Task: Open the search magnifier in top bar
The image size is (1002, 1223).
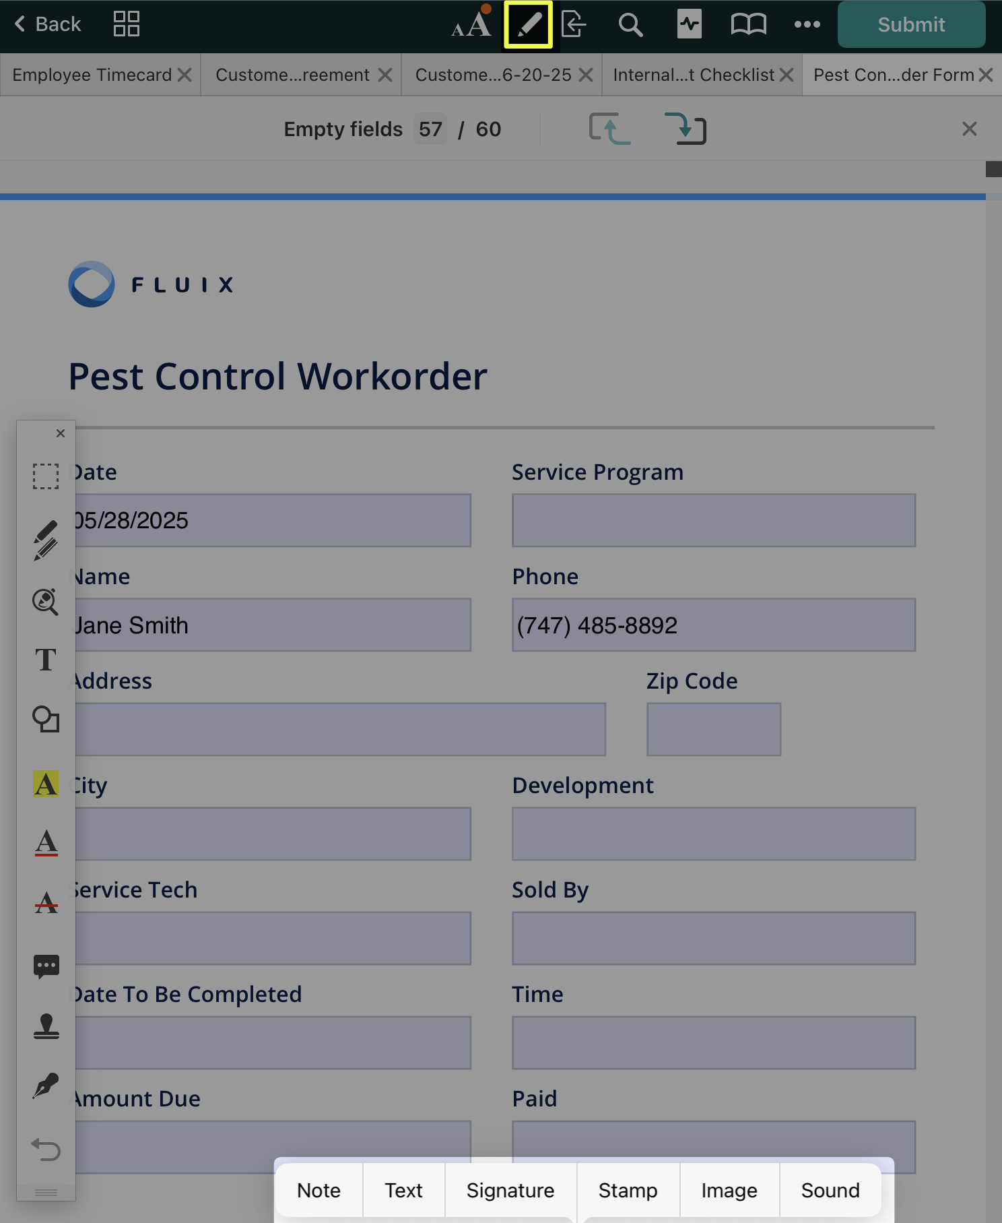Action: pyautogui.click(x=630, y=25)
